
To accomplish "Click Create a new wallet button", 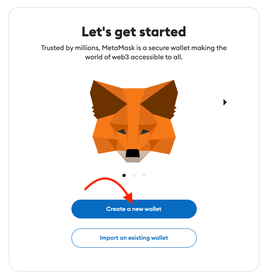I will (x=134, y=209).
